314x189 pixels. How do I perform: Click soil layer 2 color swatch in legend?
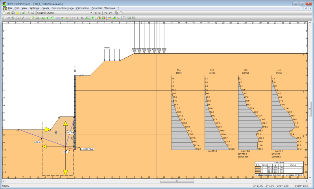coord(258,170)
